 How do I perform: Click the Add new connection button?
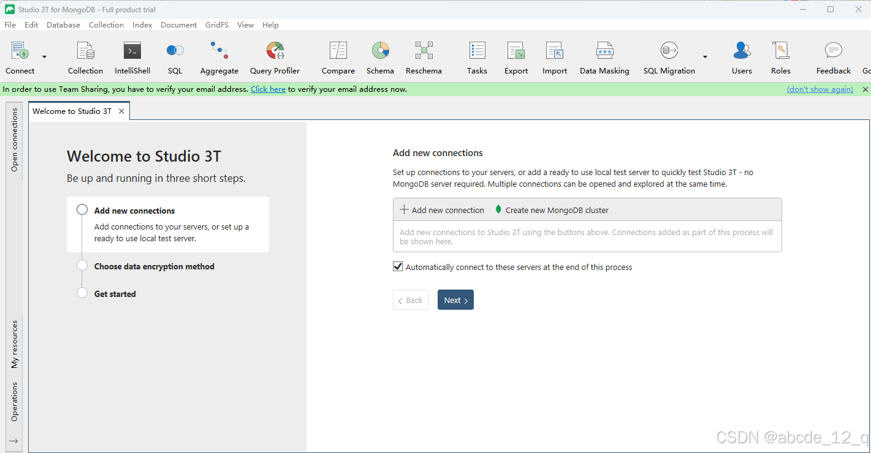(442, 210)
